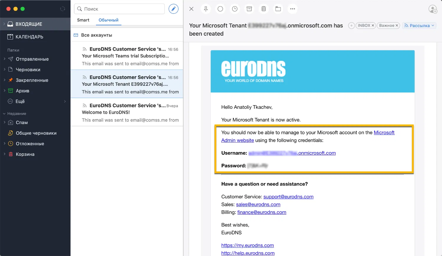The width and height of the screenshot is (442, 256).
Task: Open the support@eurodns.com email link
Action: [x=288, y=196]
